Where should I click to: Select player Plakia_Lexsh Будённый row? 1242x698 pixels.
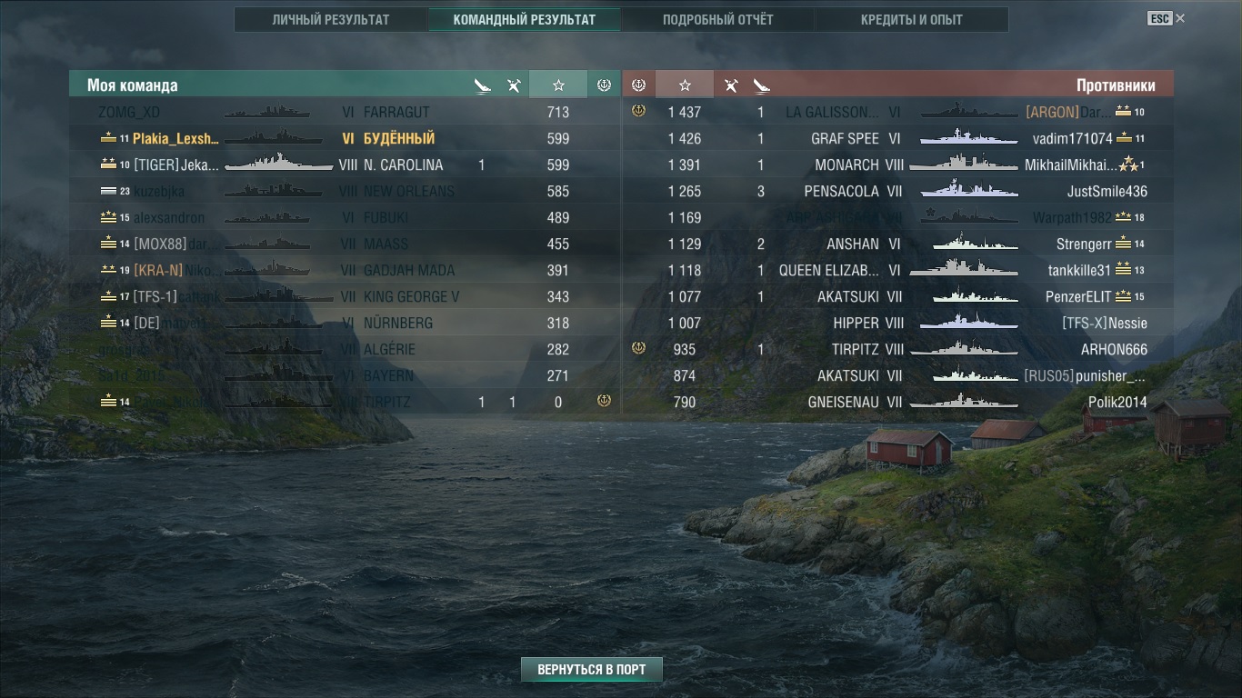point(346,138)
